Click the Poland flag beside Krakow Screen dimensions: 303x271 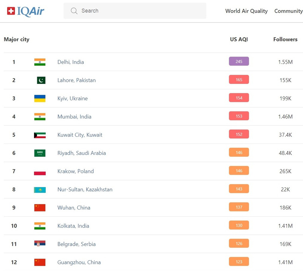[40, 172]
